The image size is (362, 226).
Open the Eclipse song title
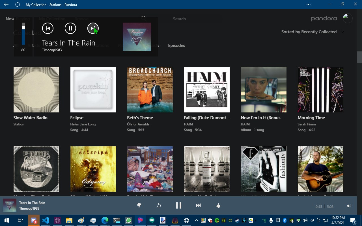pyautogui.click(x=77, y=118)
